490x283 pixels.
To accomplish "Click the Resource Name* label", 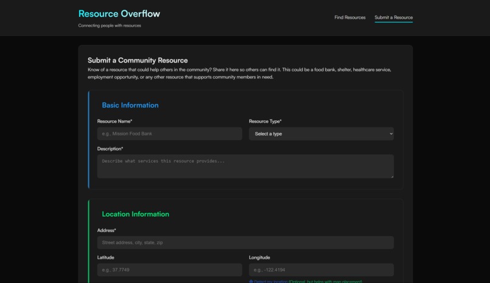I will click(115, 121).
